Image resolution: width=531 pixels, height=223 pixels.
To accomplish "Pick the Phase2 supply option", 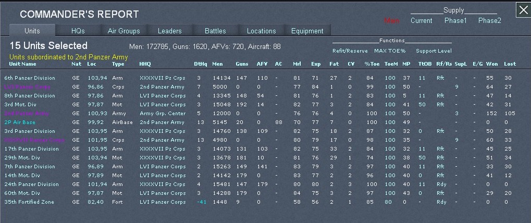I will (489, 21).
